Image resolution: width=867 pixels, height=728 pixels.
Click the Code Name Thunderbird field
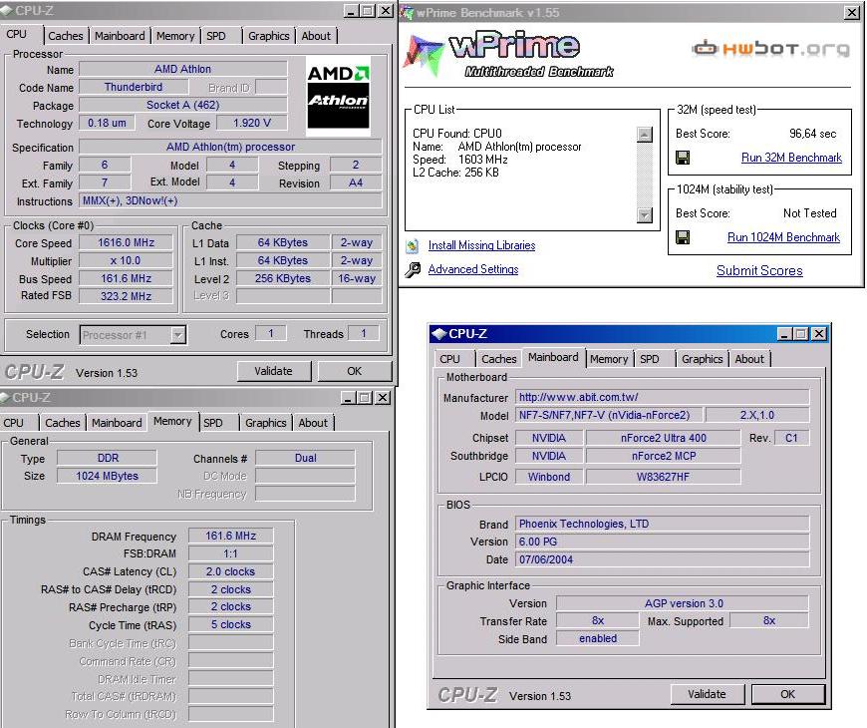(x=134, y=87)
